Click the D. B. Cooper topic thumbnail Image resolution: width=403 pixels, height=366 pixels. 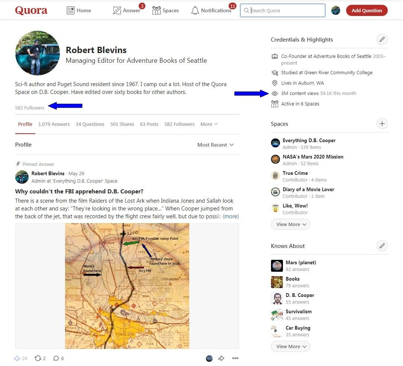click(277, 298)
